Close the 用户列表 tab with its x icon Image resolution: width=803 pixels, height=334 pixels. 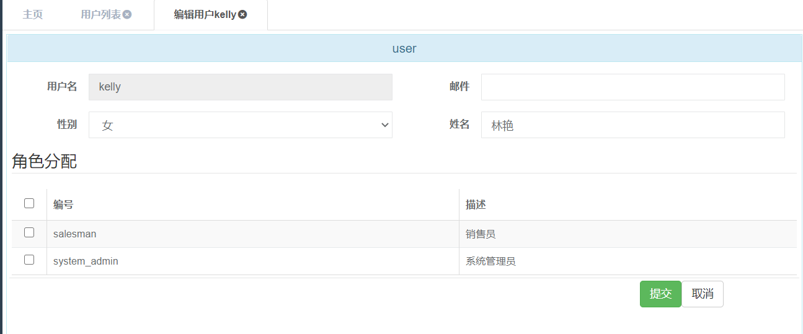click(x=127, y=14)
